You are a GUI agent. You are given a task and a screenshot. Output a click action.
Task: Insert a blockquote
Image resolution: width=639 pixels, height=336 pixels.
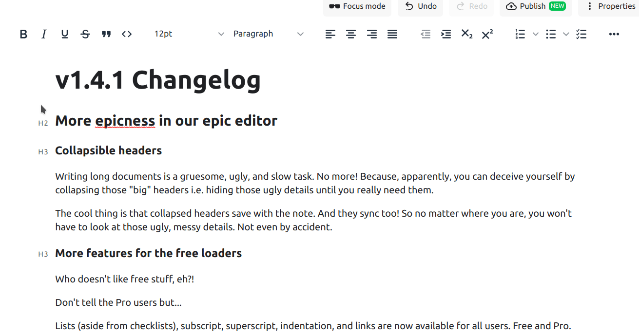point(106,34)
